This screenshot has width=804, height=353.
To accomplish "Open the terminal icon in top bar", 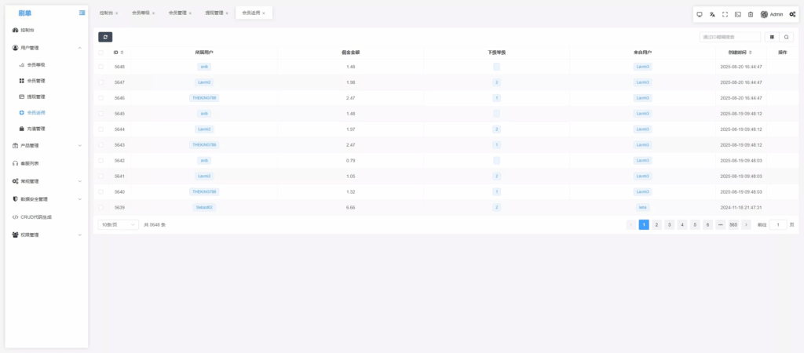I will pyautogui.click(x=738, y=14).
